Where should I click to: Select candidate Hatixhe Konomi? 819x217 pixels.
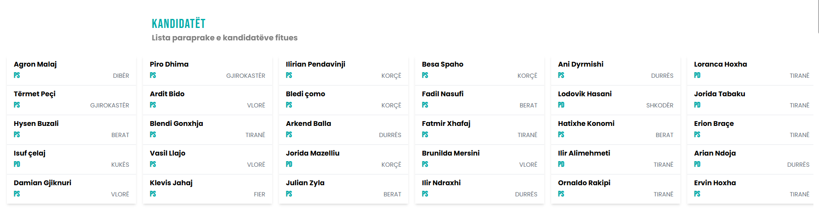pyautogui.click(x=586, y=124)
